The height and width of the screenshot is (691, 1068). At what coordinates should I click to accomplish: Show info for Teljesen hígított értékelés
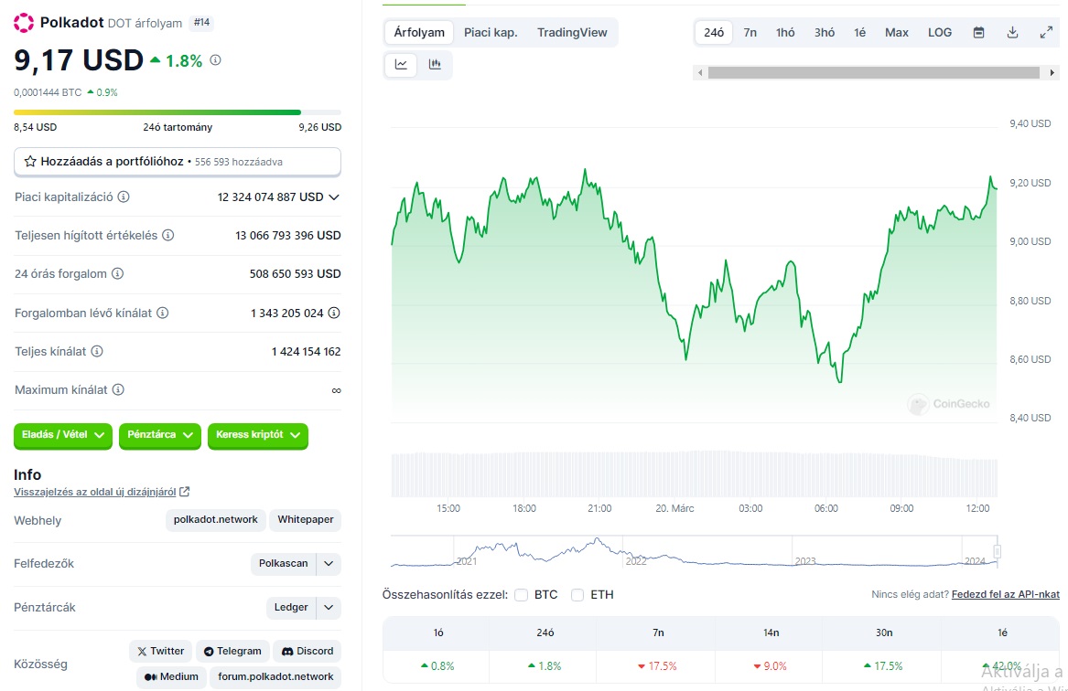(x=168, y=235)
